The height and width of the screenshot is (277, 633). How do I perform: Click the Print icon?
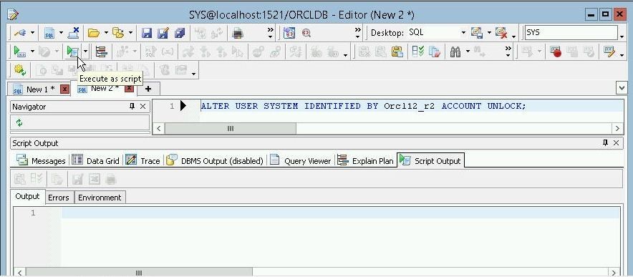pyautogui.click(x=238, y=33)
